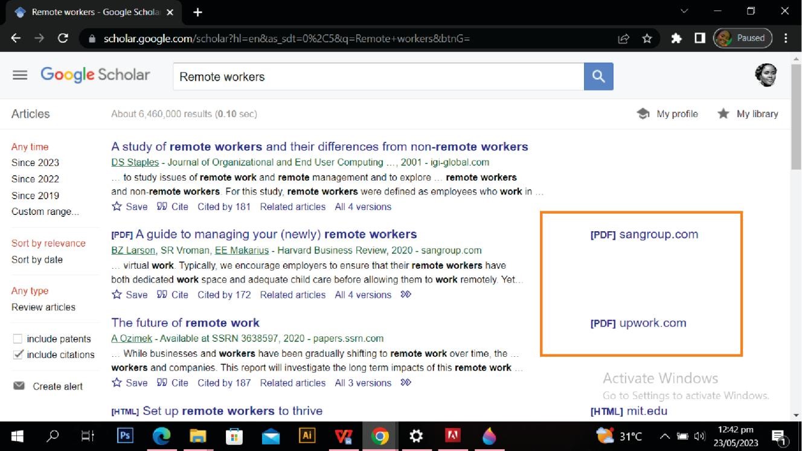This screenshot has height=451, width=802.
Task: Click the Save star for The future of remote work
Action: point(117,383)
